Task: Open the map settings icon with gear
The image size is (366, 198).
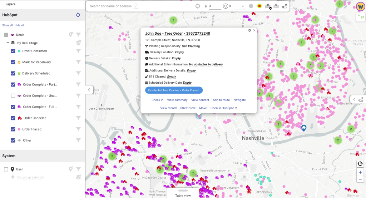Action: click(268, 6)
